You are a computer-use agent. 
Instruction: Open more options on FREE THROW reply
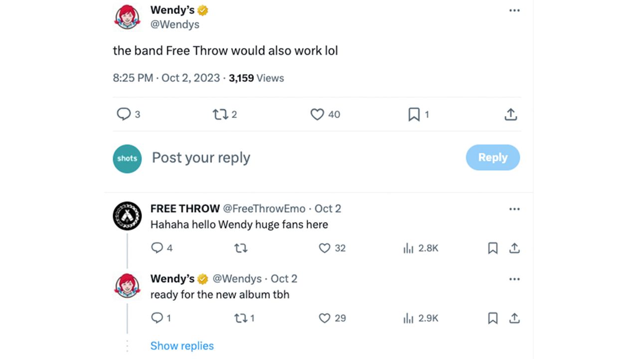[514, 209]
